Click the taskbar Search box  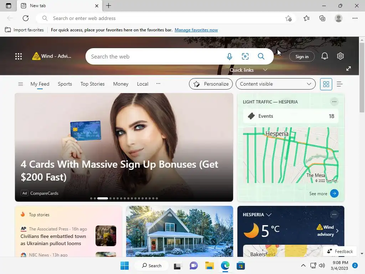point(152,265)
